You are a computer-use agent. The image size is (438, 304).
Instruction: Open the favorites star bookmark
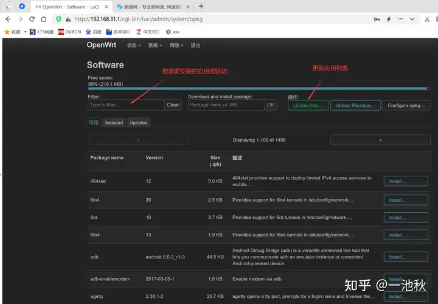(12, 32)
